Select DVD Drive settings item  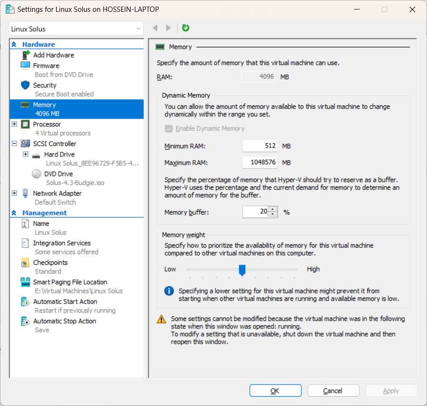(77, 178)
